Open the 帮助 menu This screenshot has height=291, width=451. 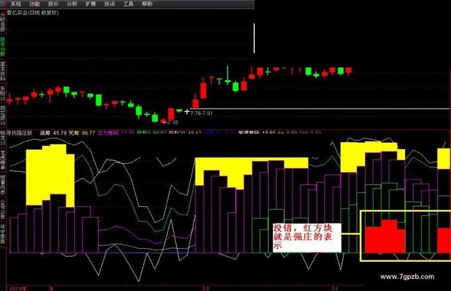(147, 4)
